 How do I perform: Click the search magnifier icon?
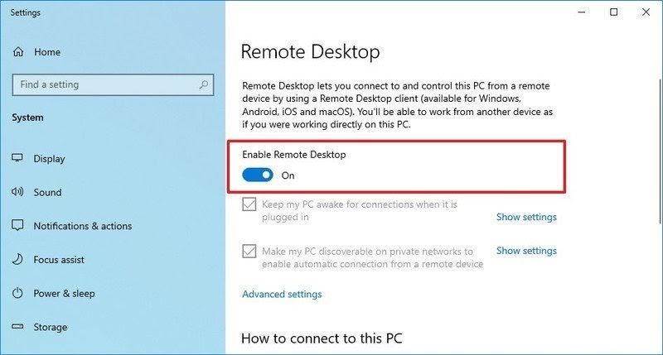[x=203, y=84]
